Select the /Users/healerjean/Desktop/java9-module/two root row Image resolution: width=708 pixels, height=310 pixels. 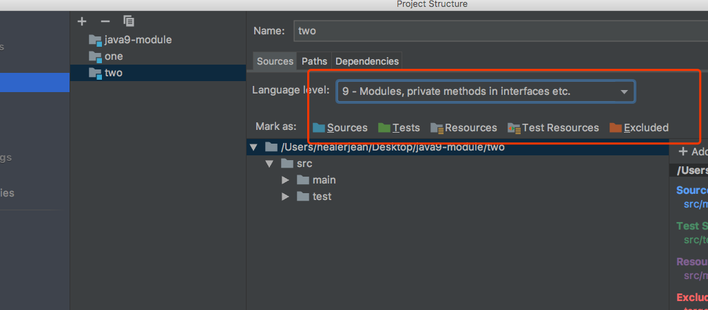coord(458,147)
